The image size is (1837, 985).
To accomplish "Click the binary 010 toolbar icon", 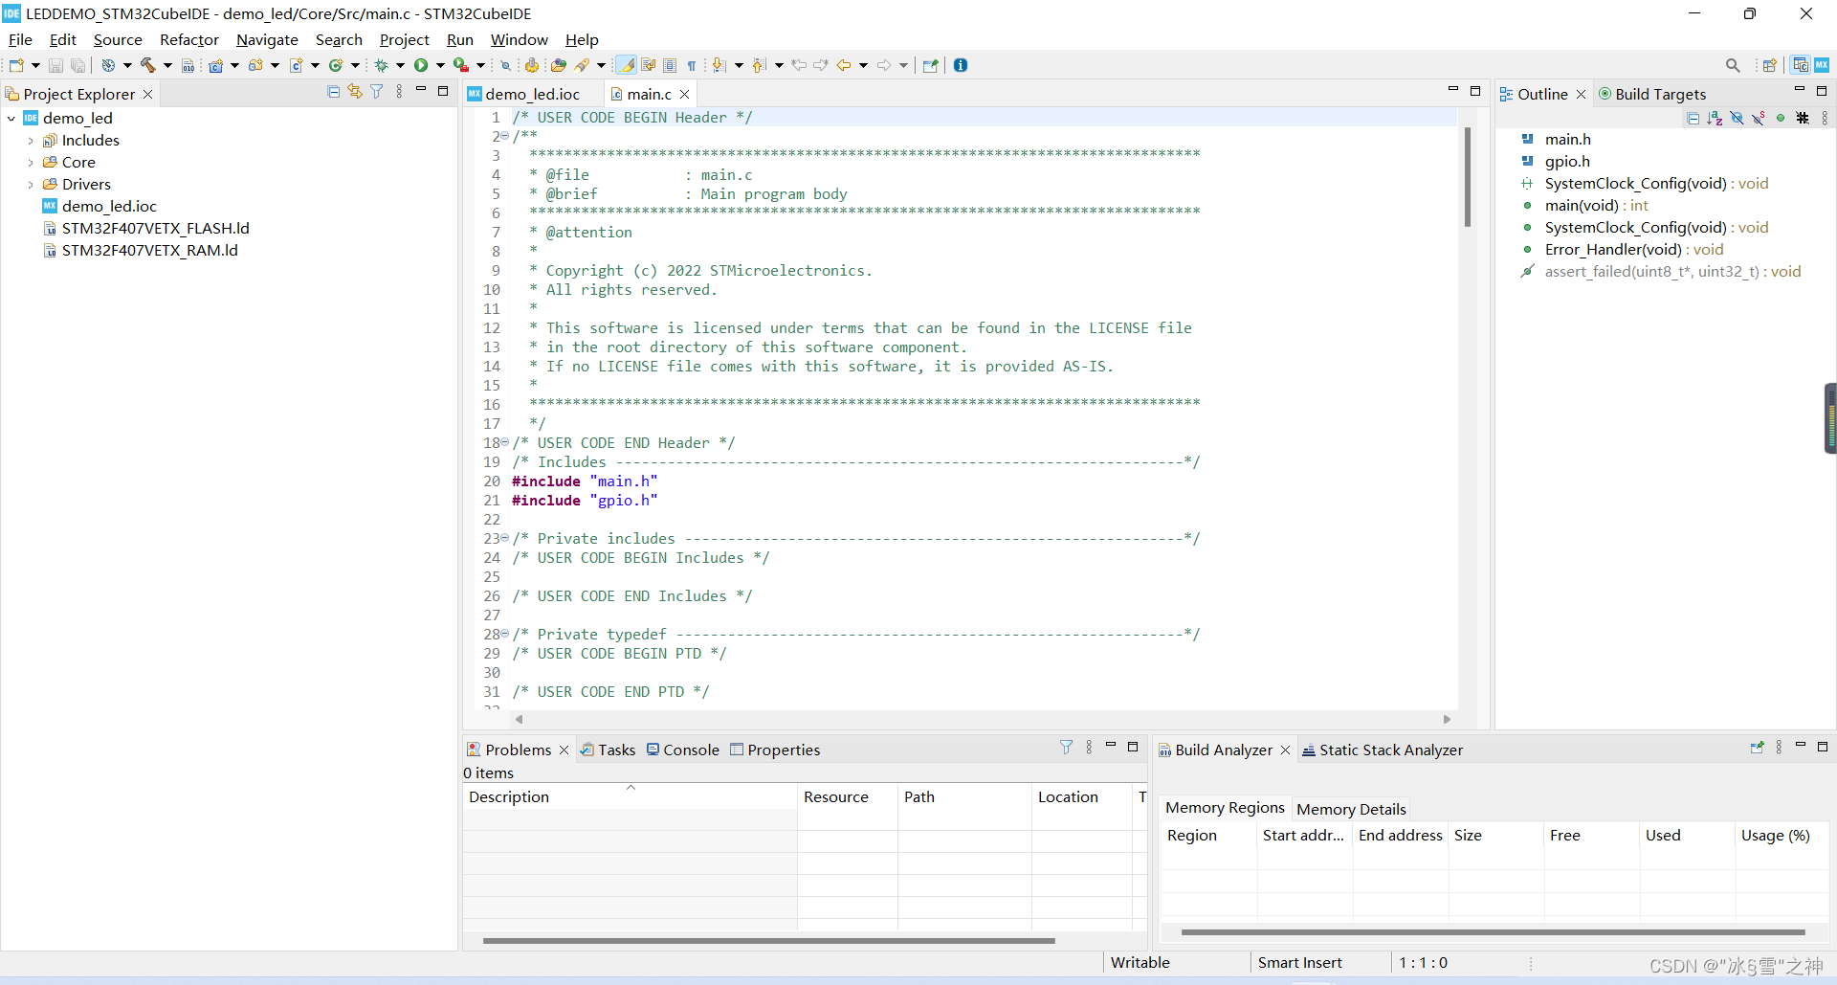I will pos(188,65).
